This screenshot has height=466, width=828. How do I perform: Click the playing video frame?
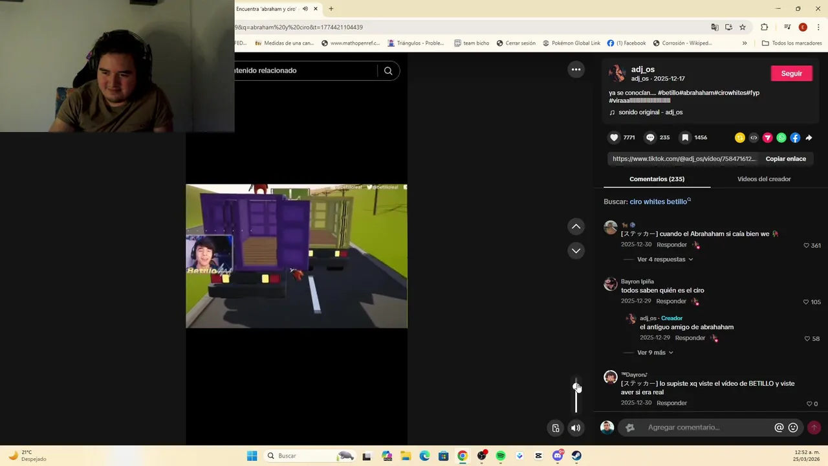[x=296, y=256]
